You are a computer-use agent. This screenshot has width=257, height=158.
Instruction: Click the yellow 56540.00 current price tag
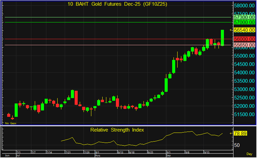tap(244, 30)
